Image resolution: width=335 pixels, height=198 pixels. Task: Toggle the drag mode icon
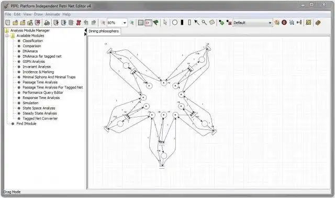[148, 23]
